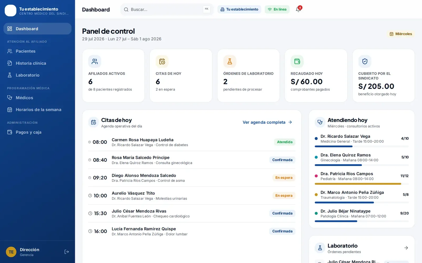Click the shield icon for Cubierto por el Sindicato

pos(365,61)
